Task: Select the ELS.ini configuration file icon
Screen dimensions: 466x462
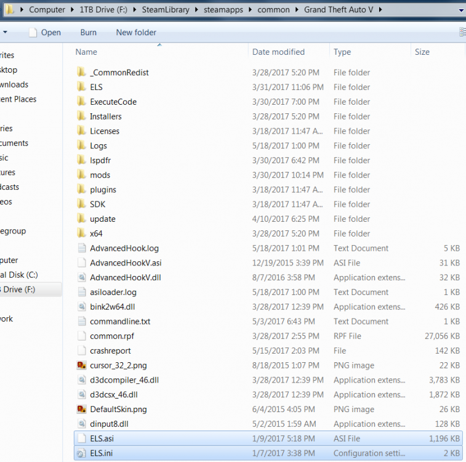Action: (x=81, y=453)
